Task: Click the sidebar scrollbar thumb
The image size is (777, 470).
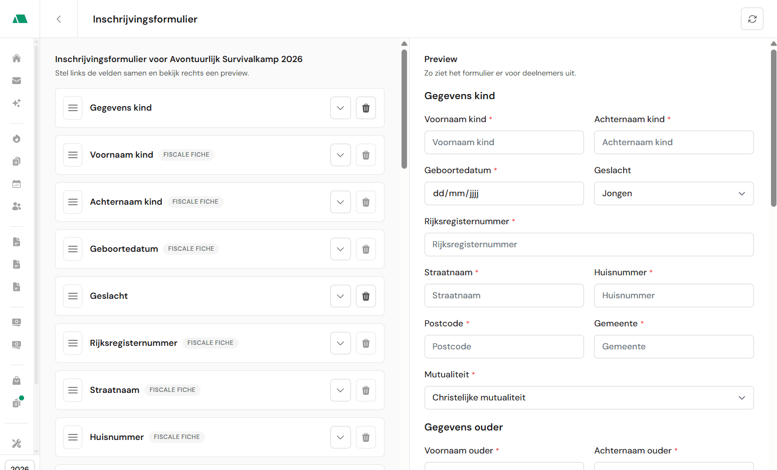Action: click(36, 215)
